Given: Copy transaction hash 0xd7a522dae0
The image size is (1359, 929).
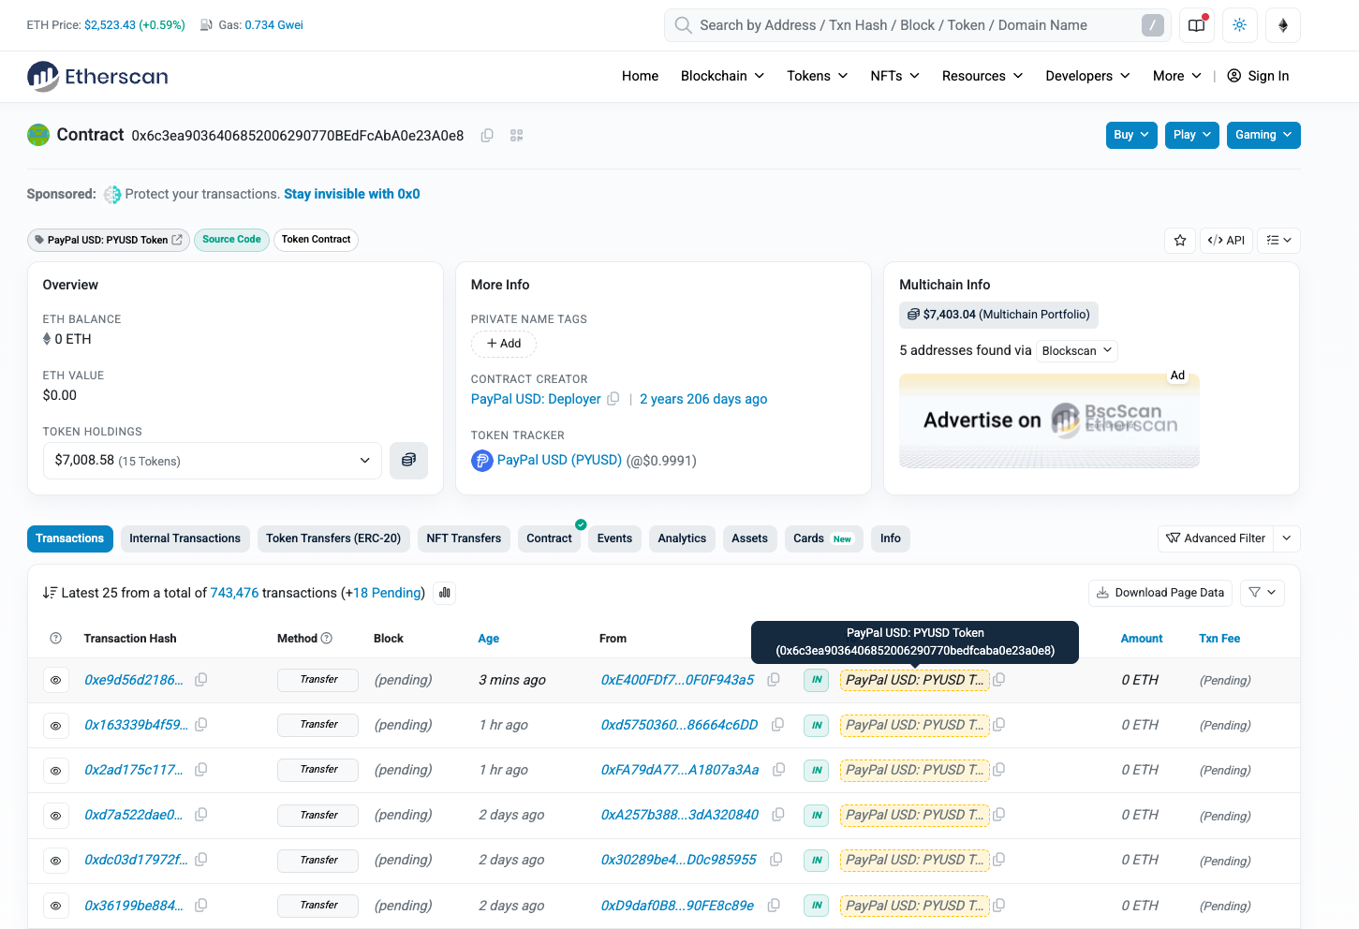Looking at the screenshot, I should pos(200,815).
